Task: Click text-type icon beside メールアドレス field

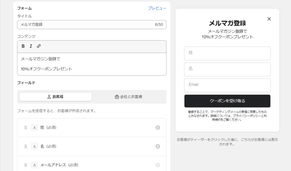Action: pyautogui.click(x=34, y=165)
